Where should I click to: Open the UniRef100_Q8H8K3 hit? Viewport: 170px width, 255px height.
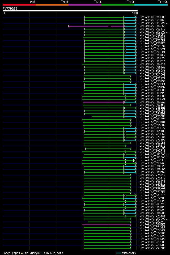(152, 225)
